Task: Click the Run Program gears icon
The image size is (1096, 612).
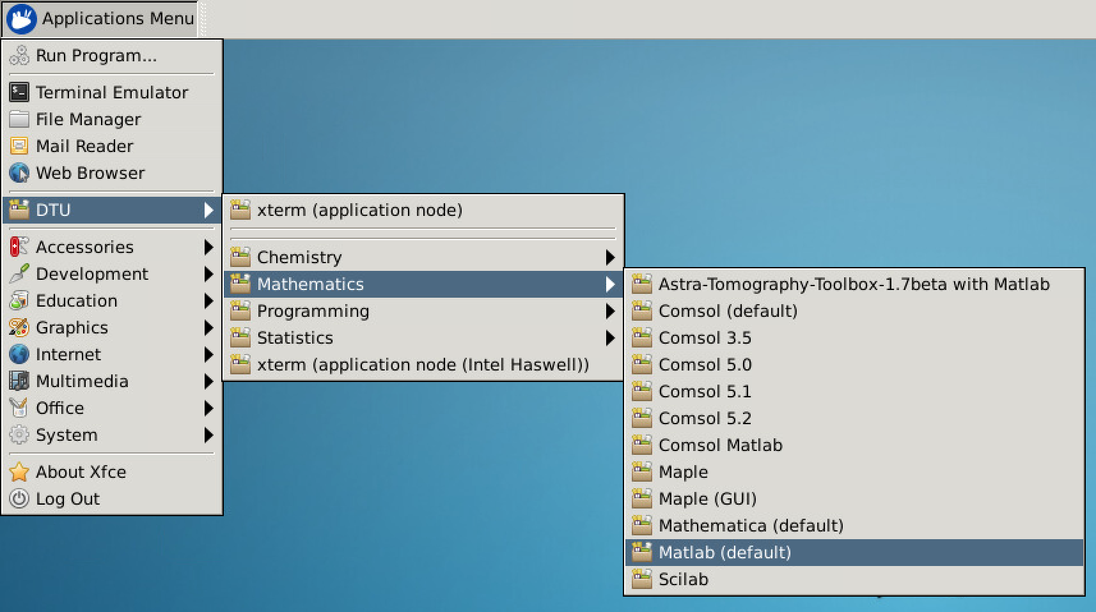Action: [19, 56]
